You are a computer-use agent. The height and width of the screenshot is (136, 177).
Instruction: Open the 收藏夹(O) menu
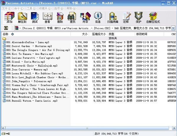pyautogui.click(x=45, y=9)
